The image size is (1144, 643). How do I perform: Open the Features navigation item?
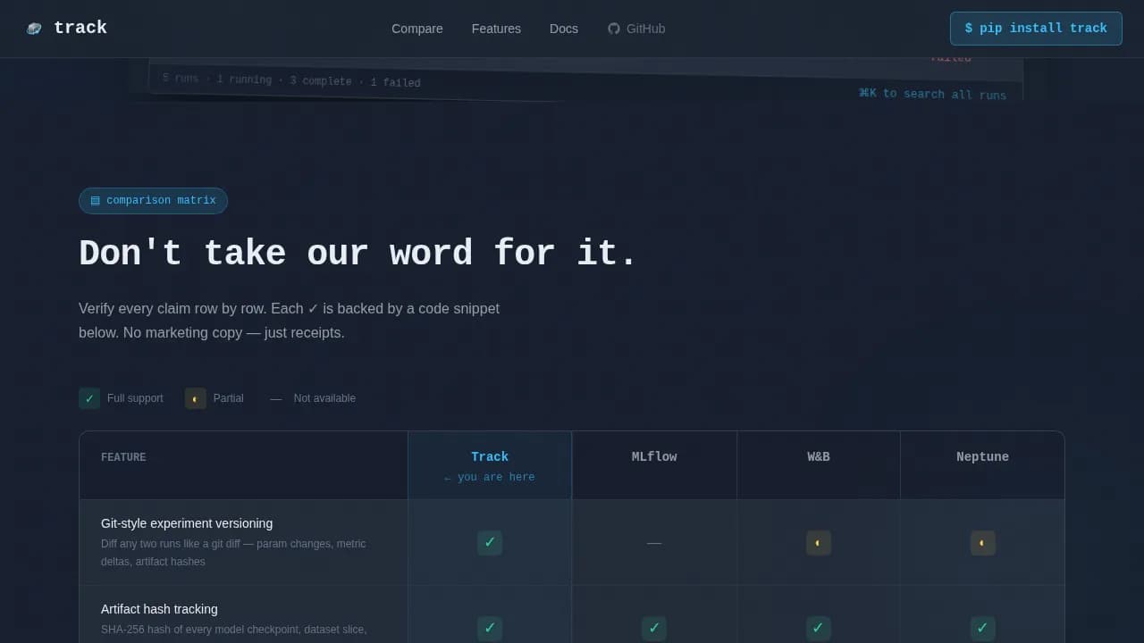coord(496,29)
